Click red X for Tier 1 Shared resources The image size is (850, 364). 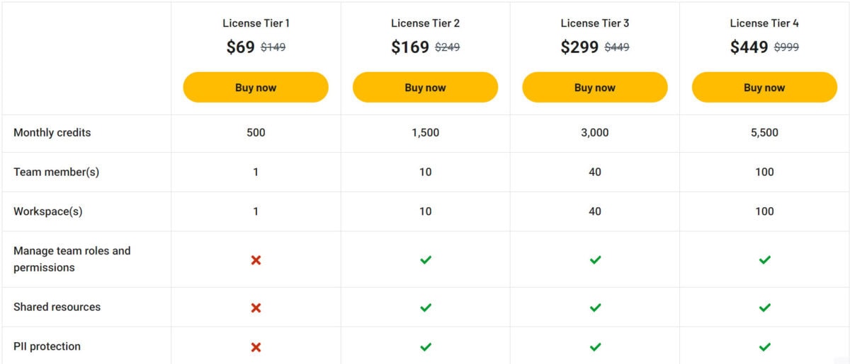pyautogui.click(x=256, y=307)
